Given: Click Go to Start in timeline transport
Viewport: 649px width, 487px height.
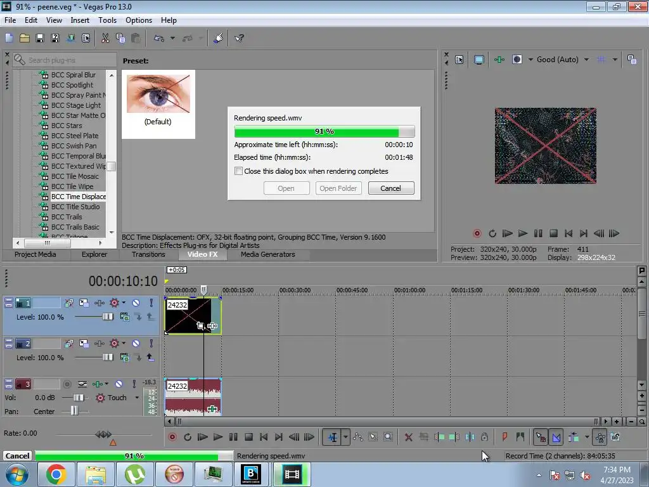Looking at the screenshot, I should click(264, 437).
